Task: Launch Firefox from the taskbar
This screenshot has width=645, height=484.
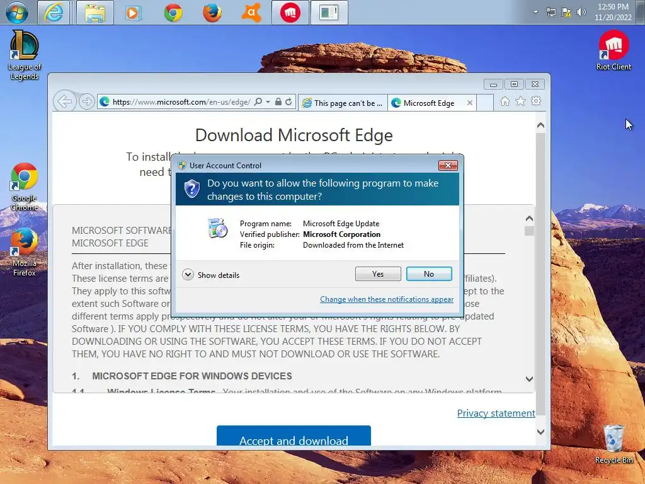Action: coord(212,13)
